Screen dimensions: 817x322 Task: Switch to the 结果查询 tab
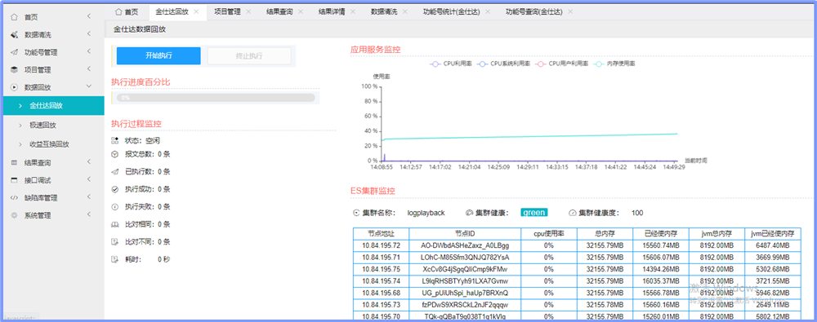279,11
